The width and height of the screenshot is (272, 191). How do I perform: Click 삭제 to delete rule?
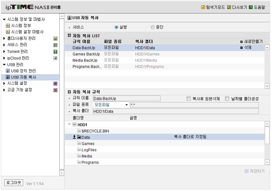(246, 48)
